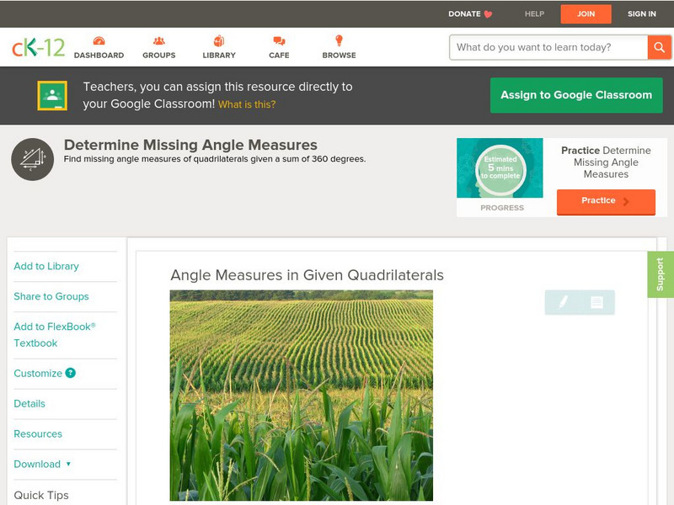Select GROUPS menu label
Image resolution: width=674 pixels, height=505 pixels.
(159, 56)
